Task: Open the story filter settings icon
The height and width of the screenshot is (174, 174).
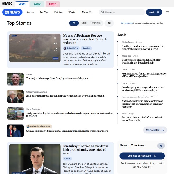Action: tap(109, 23)
